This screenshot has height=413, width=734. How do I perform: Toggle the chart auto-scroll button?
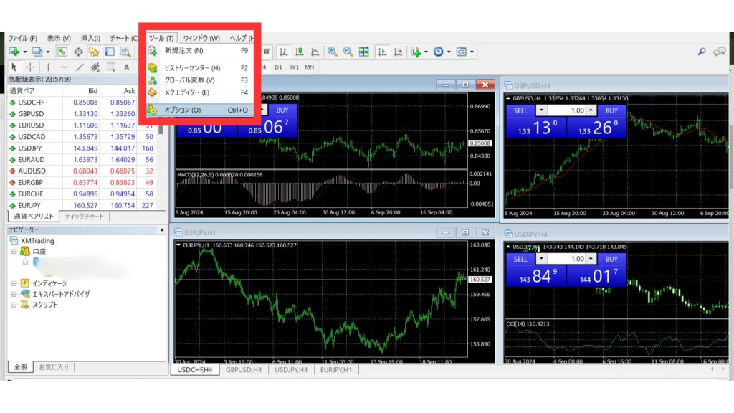[x=382, y=52]
